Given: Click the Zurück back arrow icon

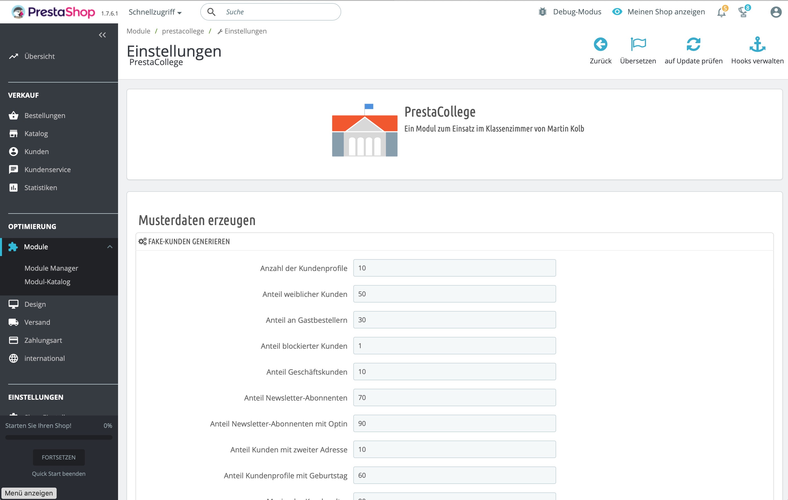Looking at the screenshot, I should click(x=600, y=45).
